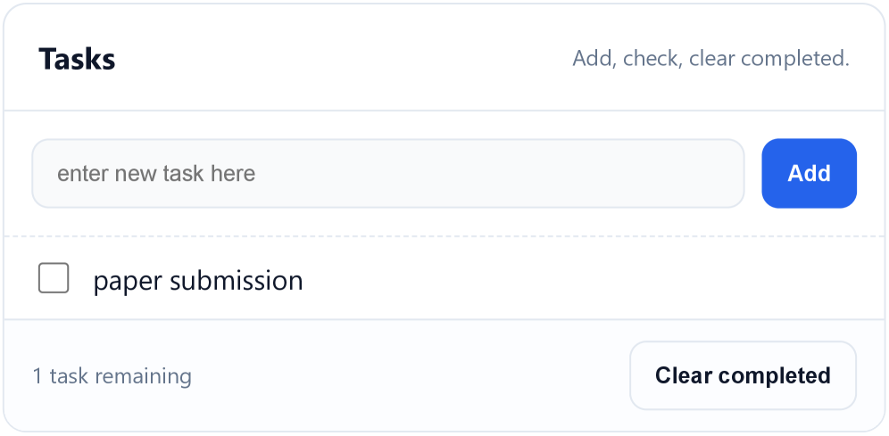This screenshot has height=436, width=889.
Task: Click the Tasks heading
Action: 77,60
